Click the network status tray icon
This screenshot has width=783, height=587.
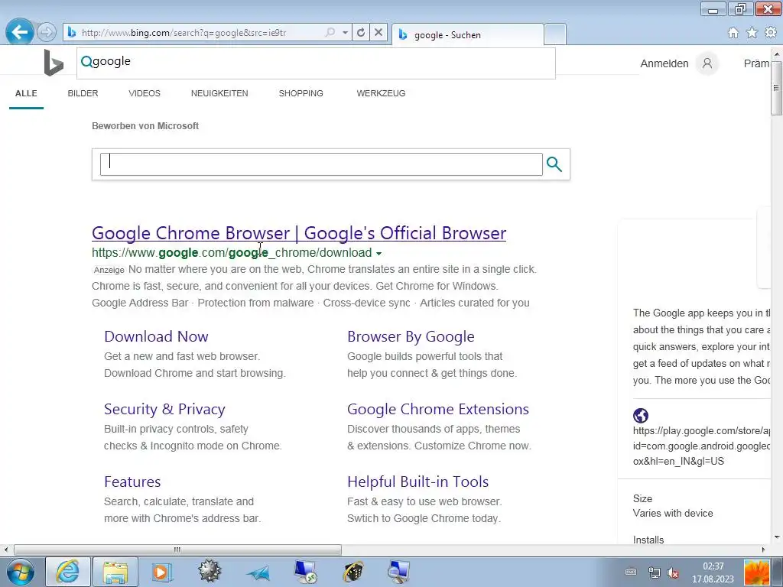(654, 572)
